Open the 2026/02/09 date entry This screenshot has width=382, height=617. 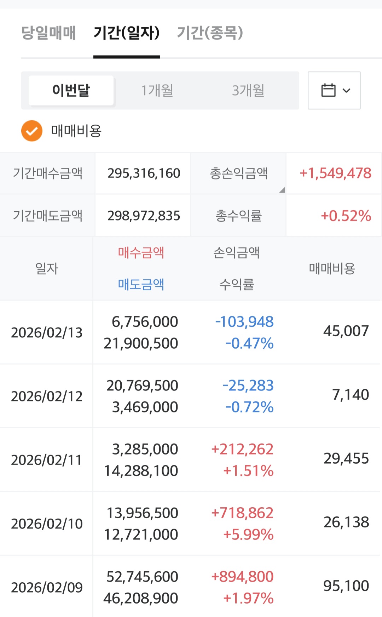point(47,588)
